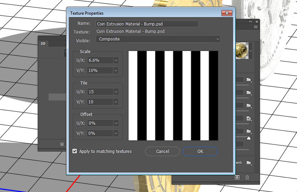Click the slider triangle handle in Properties panel
The width and height of the screenshot is (297, 192).
pos(248,138)
